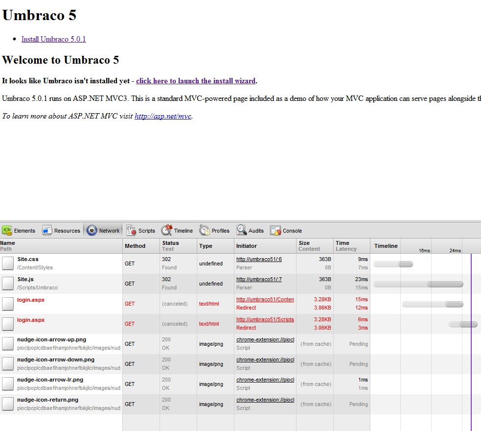Sort by the Time column header
The image size is (481, 431).
pos(351,246)
